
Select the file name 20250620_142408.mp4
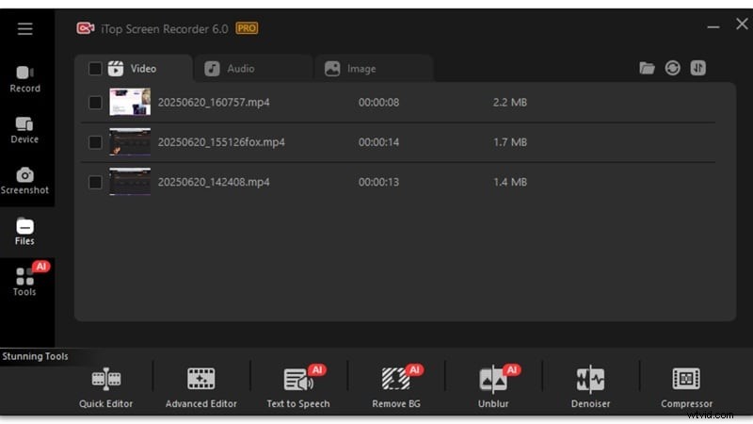tap(214, 182)
